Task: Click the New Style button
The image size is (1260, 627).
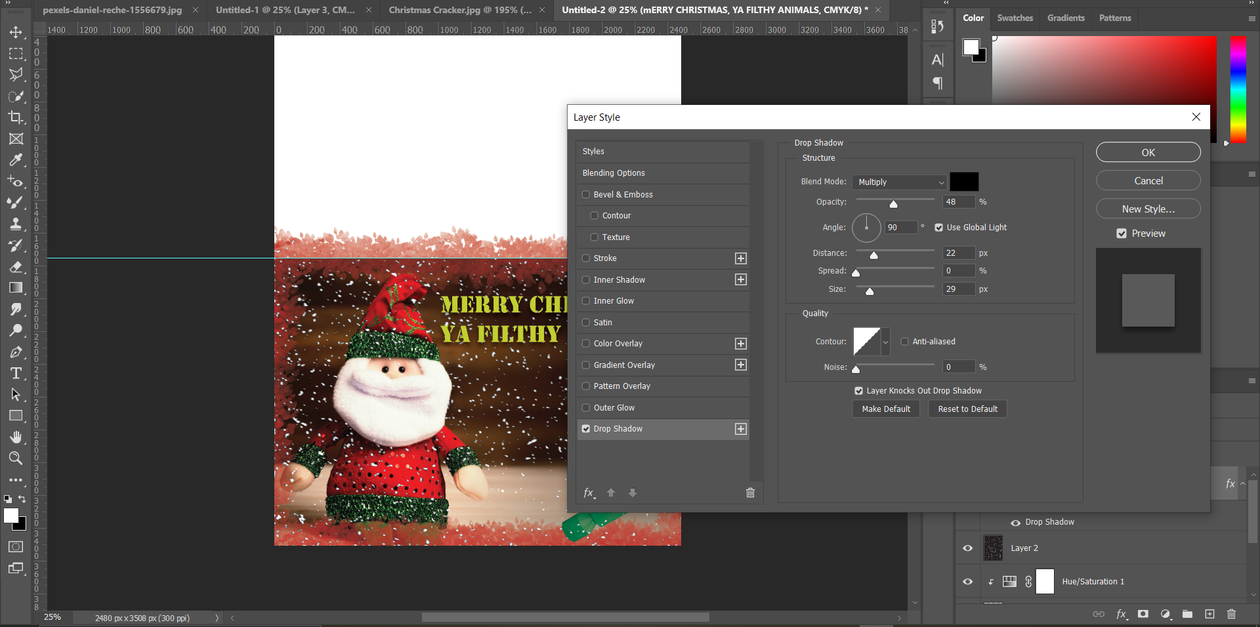Action: click(x=1147, y=209)
